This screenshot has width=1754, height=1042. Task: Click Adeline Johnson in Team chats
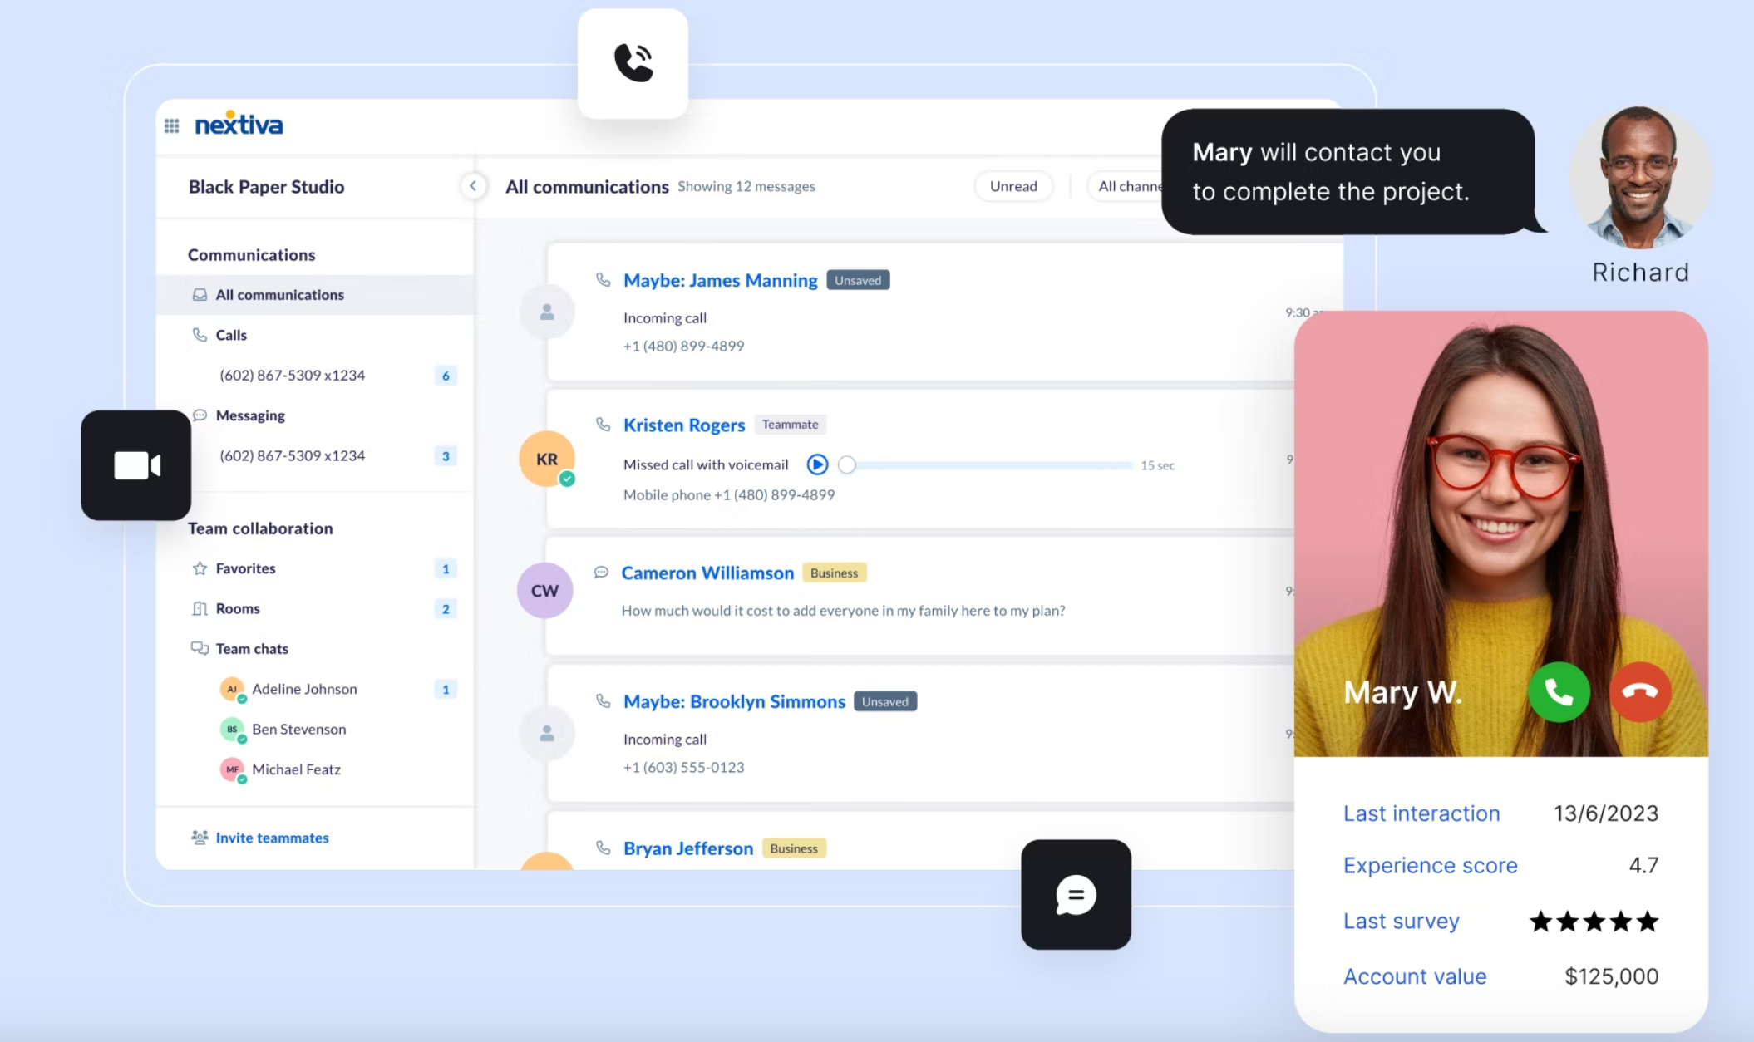(x=304, y=689)
